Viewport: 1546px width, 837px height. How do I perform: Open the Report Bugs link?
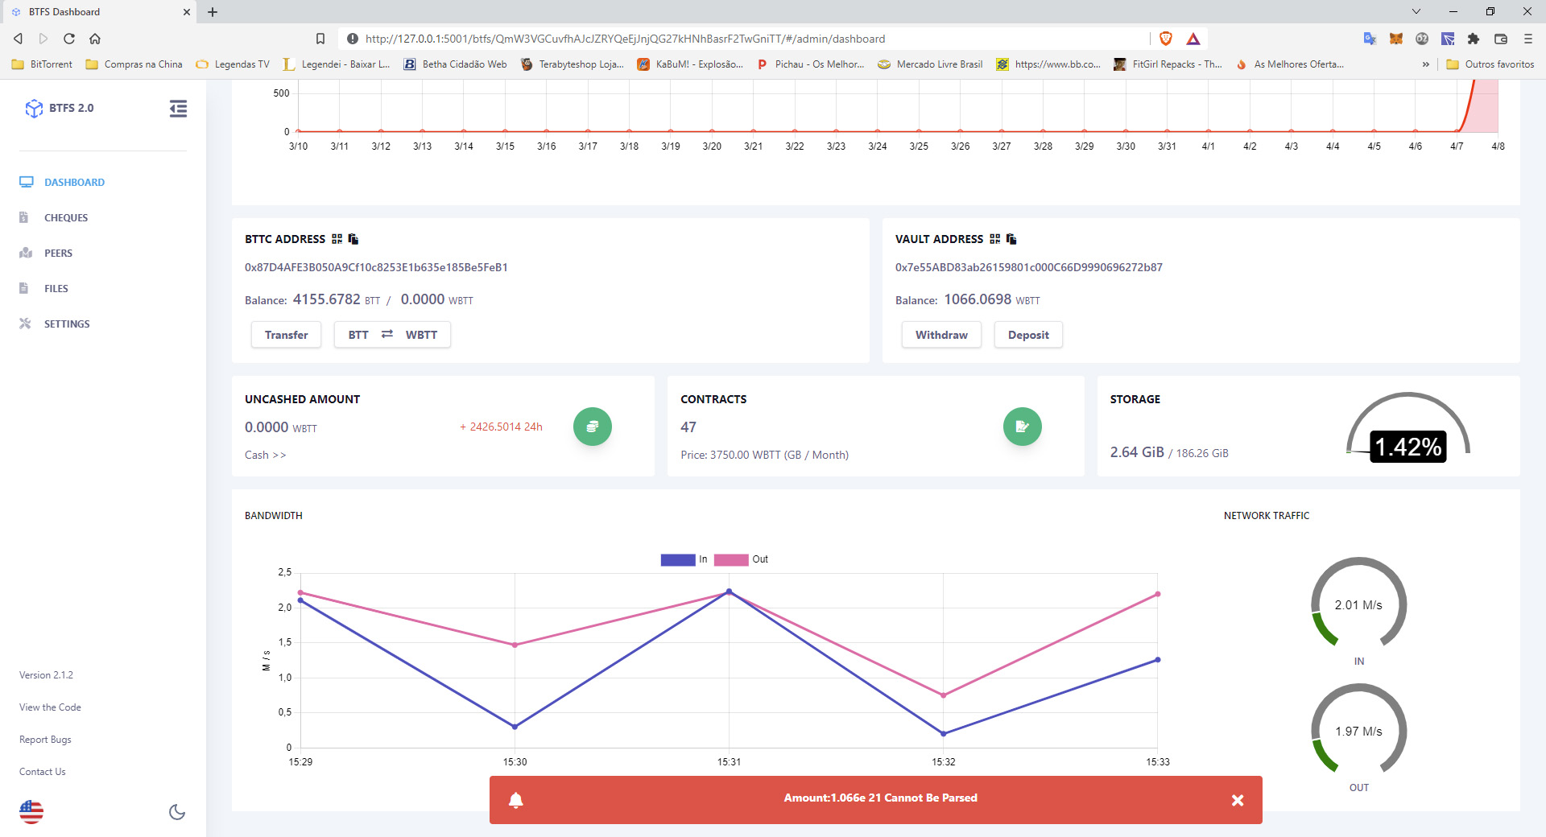(45, 740)
